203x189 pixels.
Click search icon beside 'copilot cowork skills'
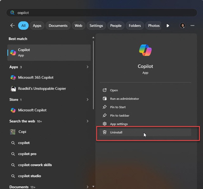[x=13, y=165]
